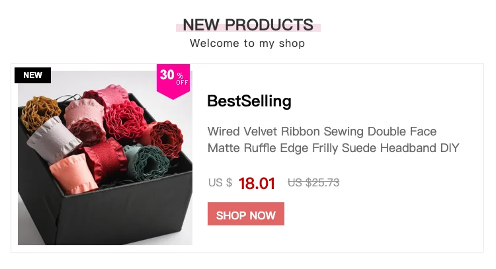Click the light pink ribbon roll
The width and height of the screenshot is (496, 269).
coord(85,117)
